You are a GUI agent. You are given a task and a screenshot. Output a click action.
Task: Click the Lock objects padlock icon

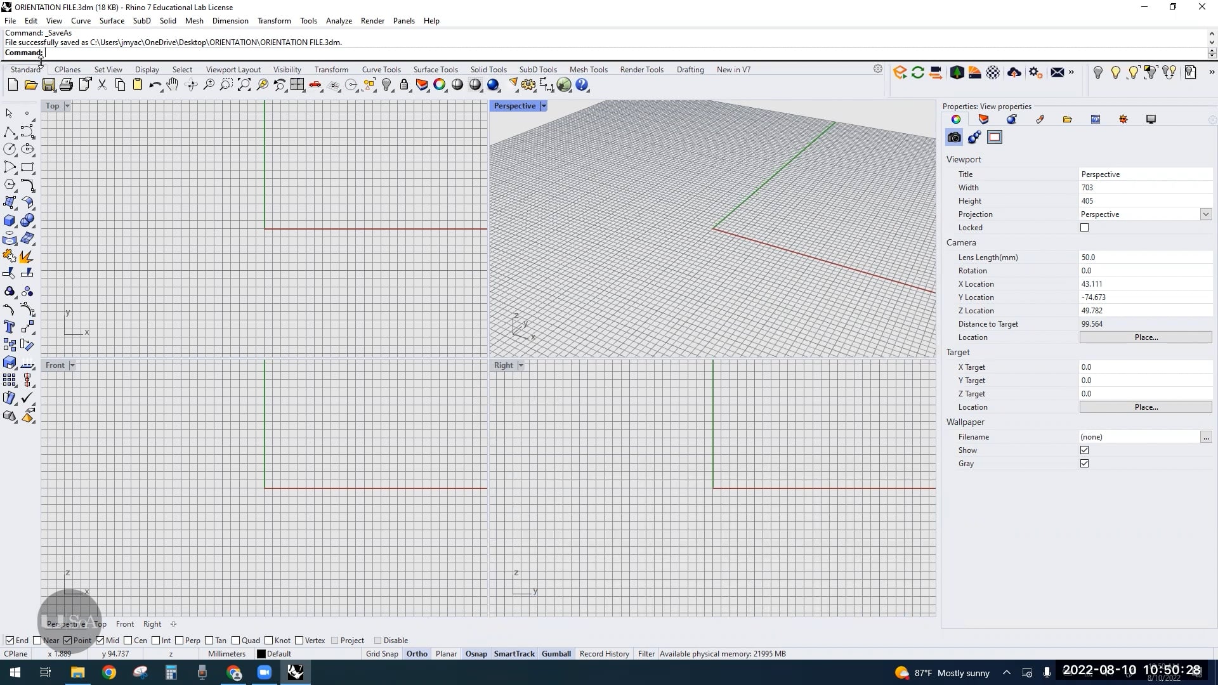[x=404, y=85]
